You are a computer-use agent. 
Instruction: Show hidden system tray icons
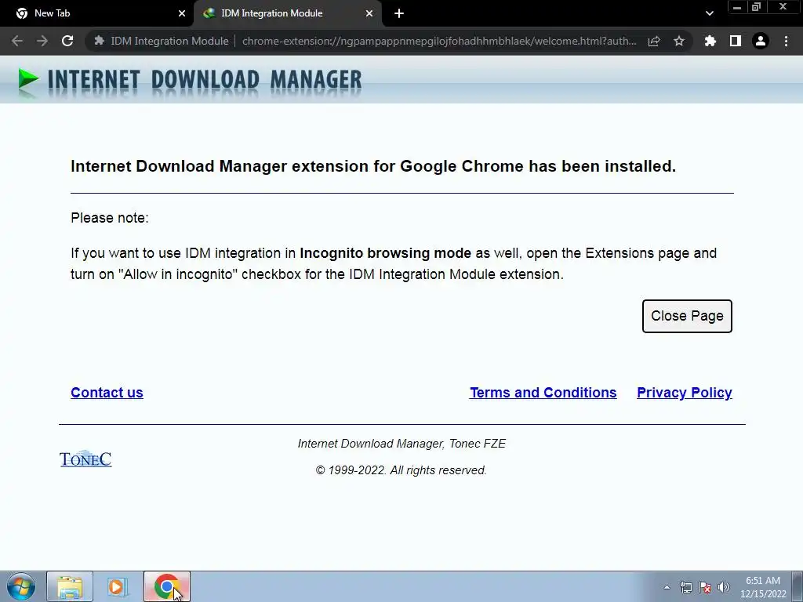(667, 587)
